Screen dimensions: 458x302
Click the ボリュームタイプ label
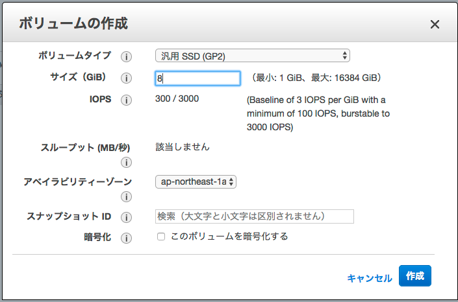[x=75, y=55]
